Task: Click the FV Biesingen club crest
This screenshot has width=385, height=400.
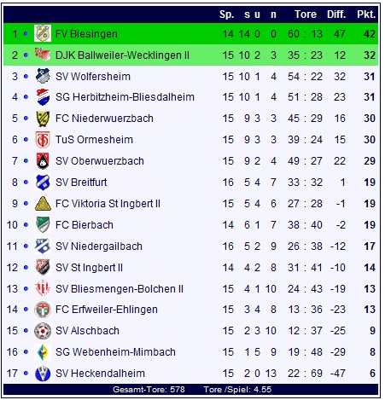Action: pyautogui.click(x=43, y=33)
